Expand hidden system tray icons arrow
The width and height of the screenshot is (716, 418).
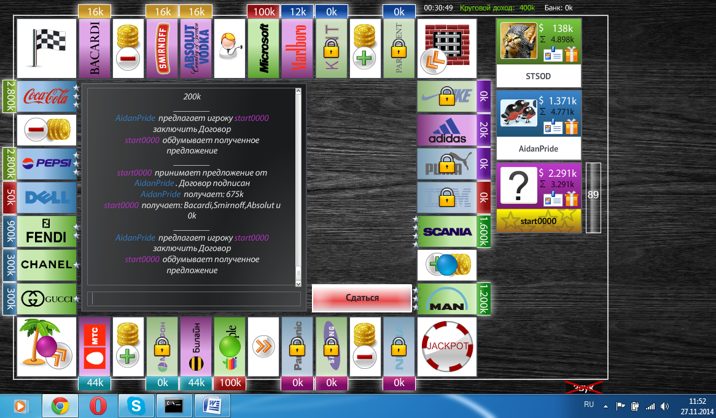(605, 406)
